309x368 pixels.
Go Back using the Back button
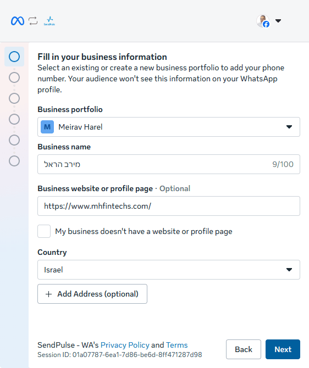[x=244, y=349]
